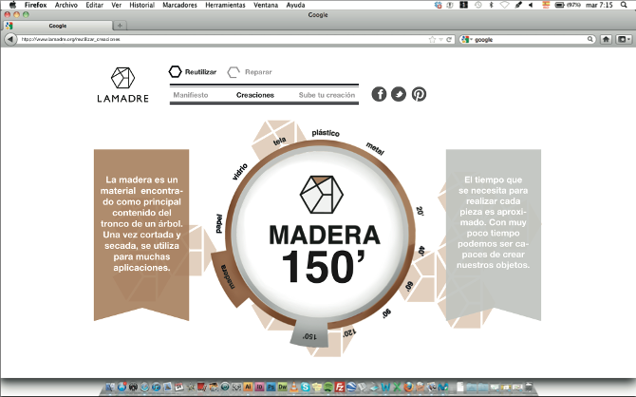
Task: Launch Photoshop from the dock
Action: [x=271, y=388]
